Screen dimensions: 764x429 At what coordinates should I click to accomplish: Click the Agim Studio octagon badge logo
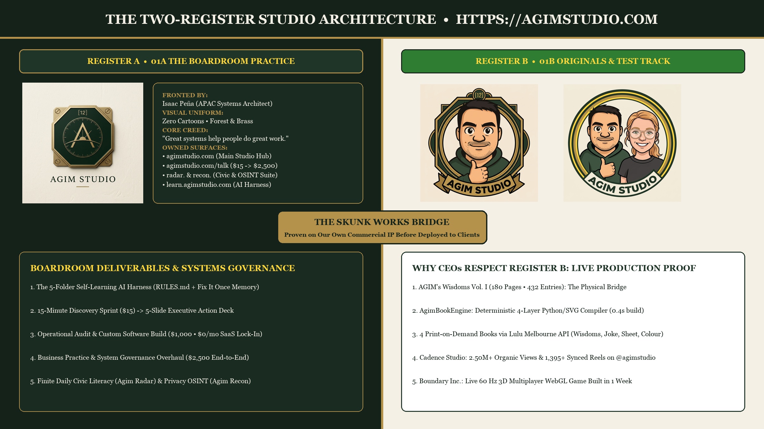point(83,136)
